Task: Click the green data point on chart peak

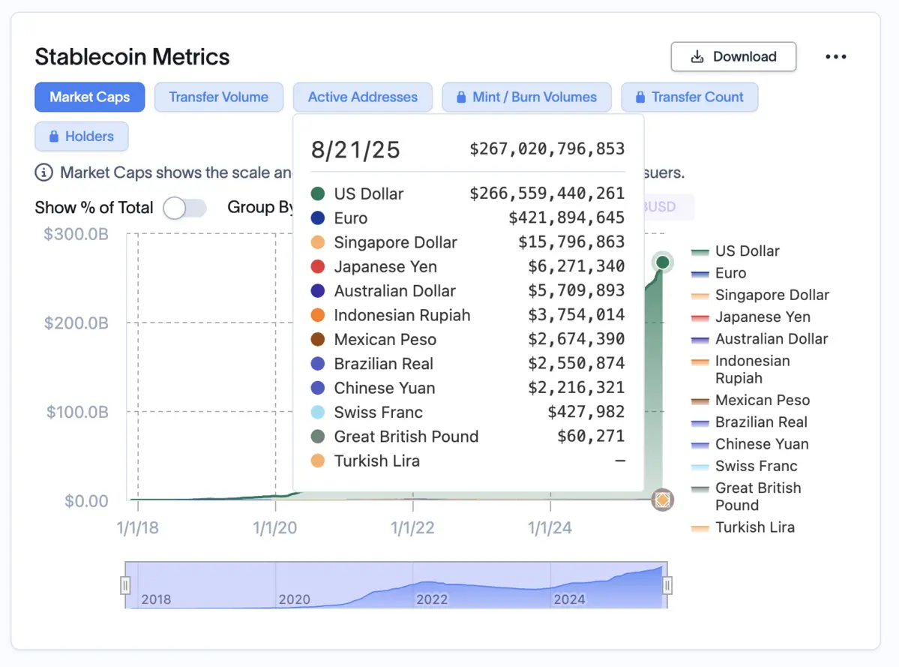Action: click(x=662, y=263)
